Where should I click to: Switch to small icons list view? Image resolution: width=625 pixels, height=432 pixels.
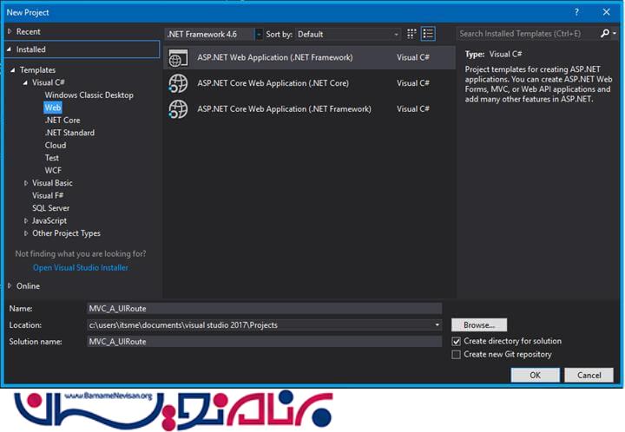tap(411, 34)
